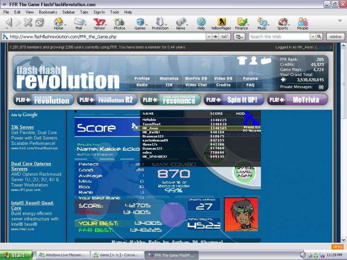Open the Yahoo! toolbar icon
This screenshot has height=260, width=347.
[x=99, y=24]
